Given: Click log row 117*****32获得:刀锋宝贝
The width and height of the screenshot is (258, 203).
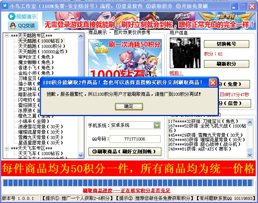Looking at the screenshot, I should (203, 121).
